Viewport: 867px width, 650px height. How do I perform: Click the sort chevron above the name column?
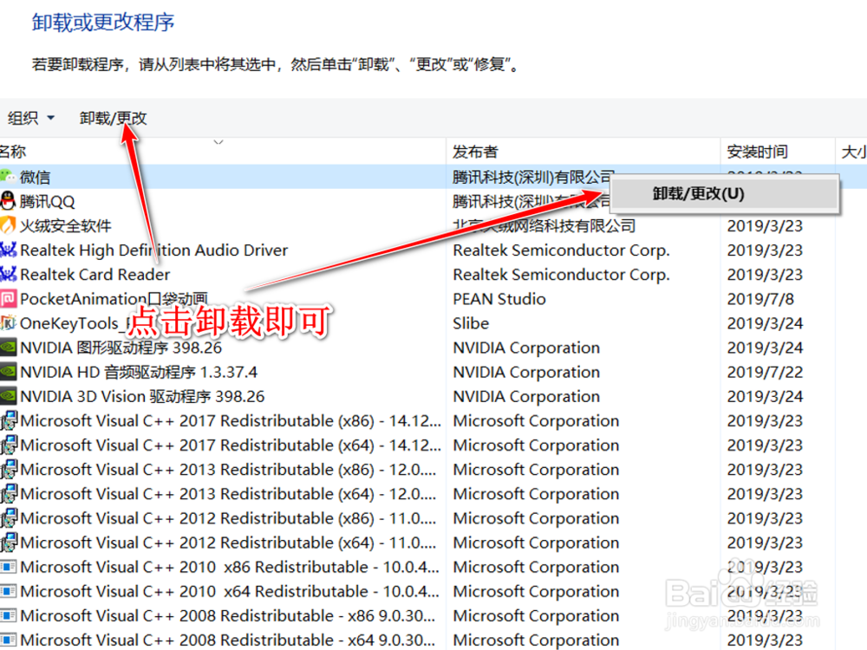click(x=218, y=143)
